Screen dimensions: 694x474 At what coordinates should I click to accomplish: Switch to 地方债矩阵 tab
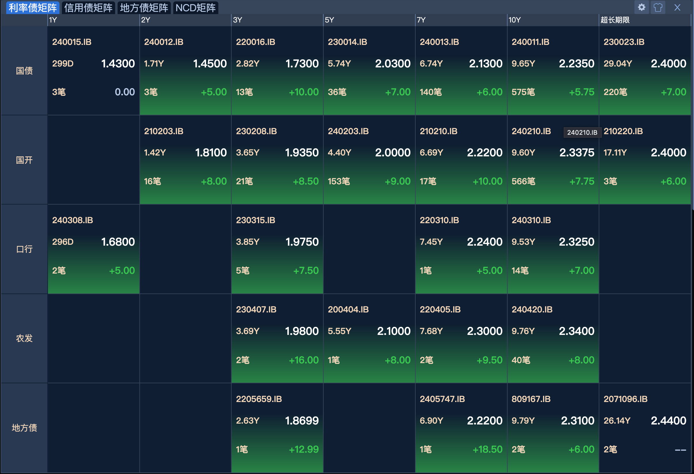pyautogui.click(x=144, y=8)
